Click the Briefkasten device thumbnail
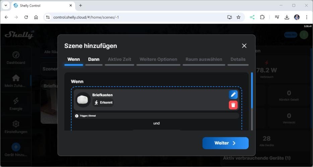This screenshot has height=167, width=313. tap(83, 100)
